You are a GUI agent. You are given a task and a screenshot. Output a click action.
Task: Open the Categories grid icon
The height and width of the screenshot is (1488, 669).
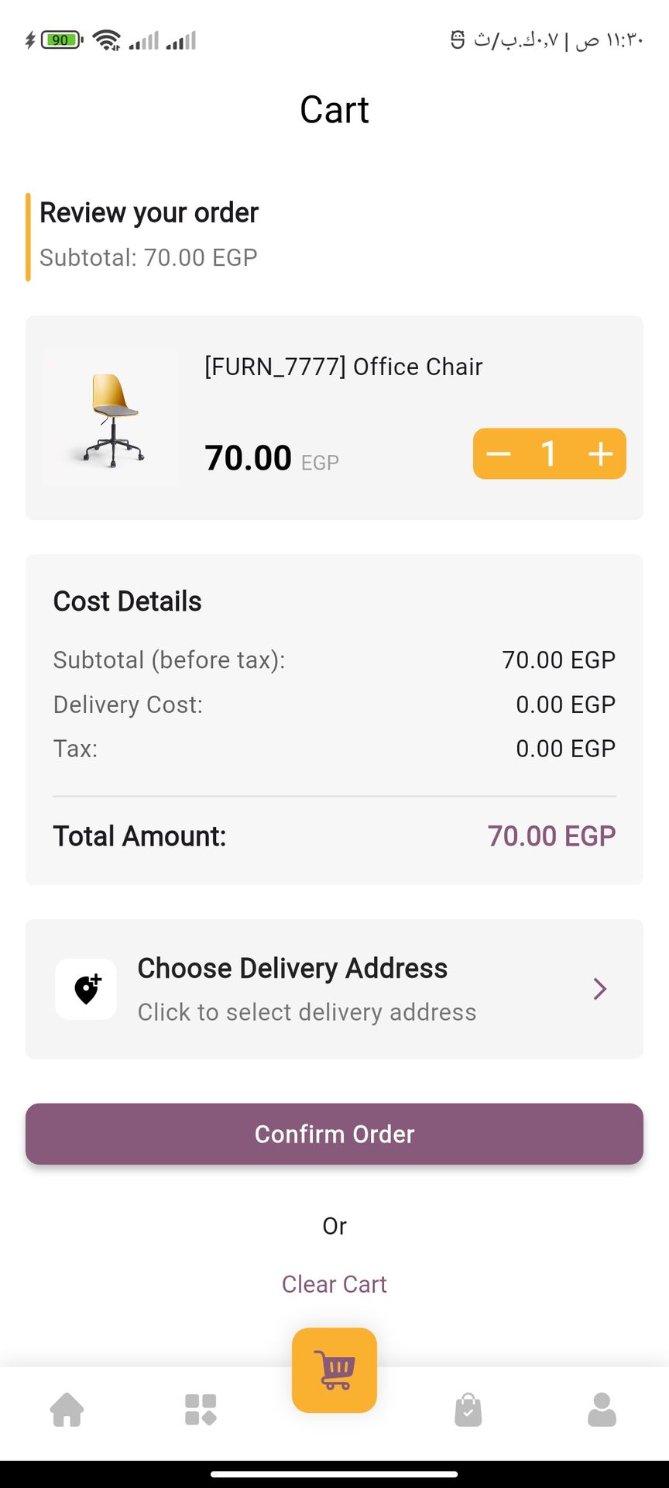click(201, 1410)
